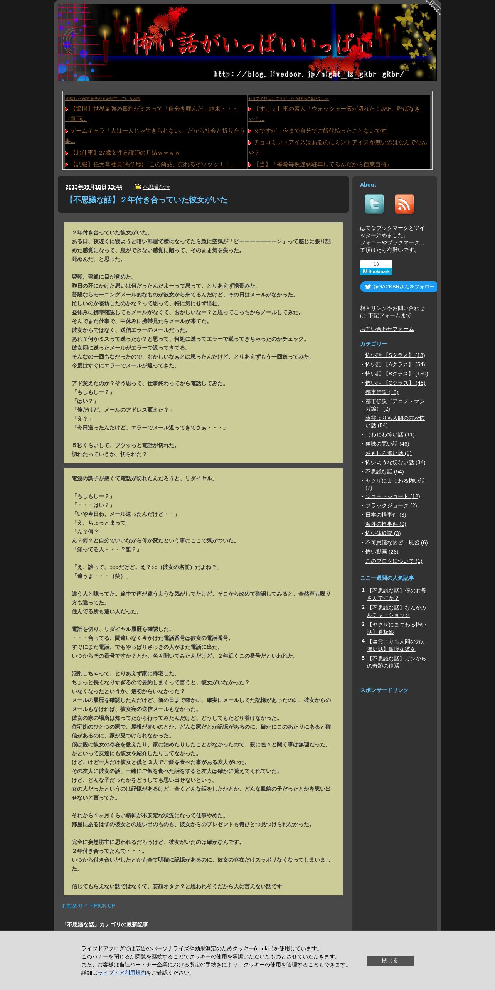Open ブラックジョーク (2) category

391,505
